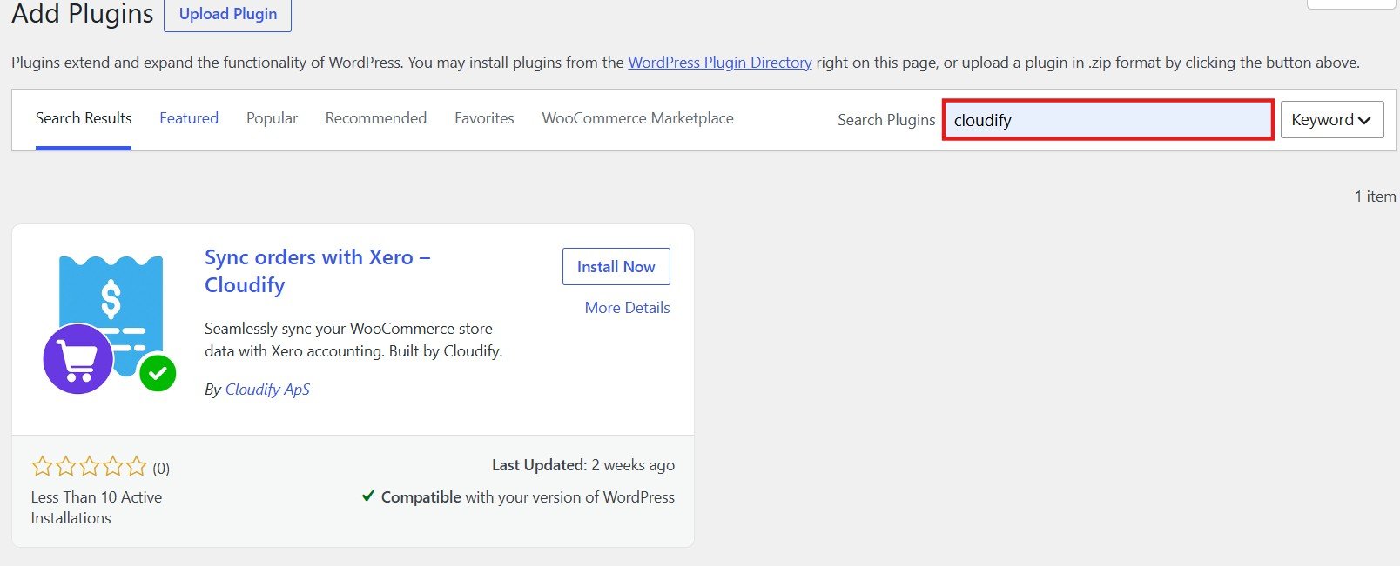Viewport: 1400px width, 566px height.
Task: Open the Sync orders with Xero – Cloudify title
Action: (318, 271)
